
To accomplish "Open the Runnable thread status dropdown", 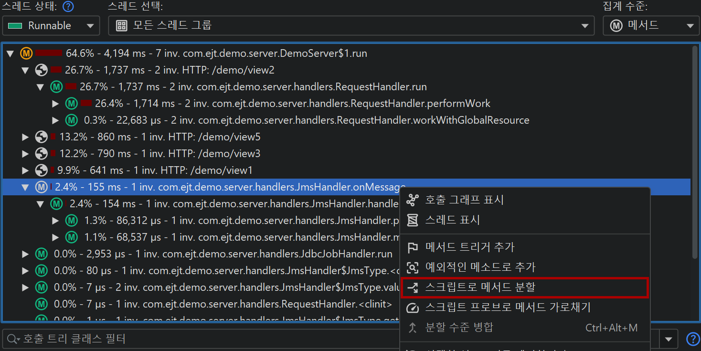I will click(51, 26).
